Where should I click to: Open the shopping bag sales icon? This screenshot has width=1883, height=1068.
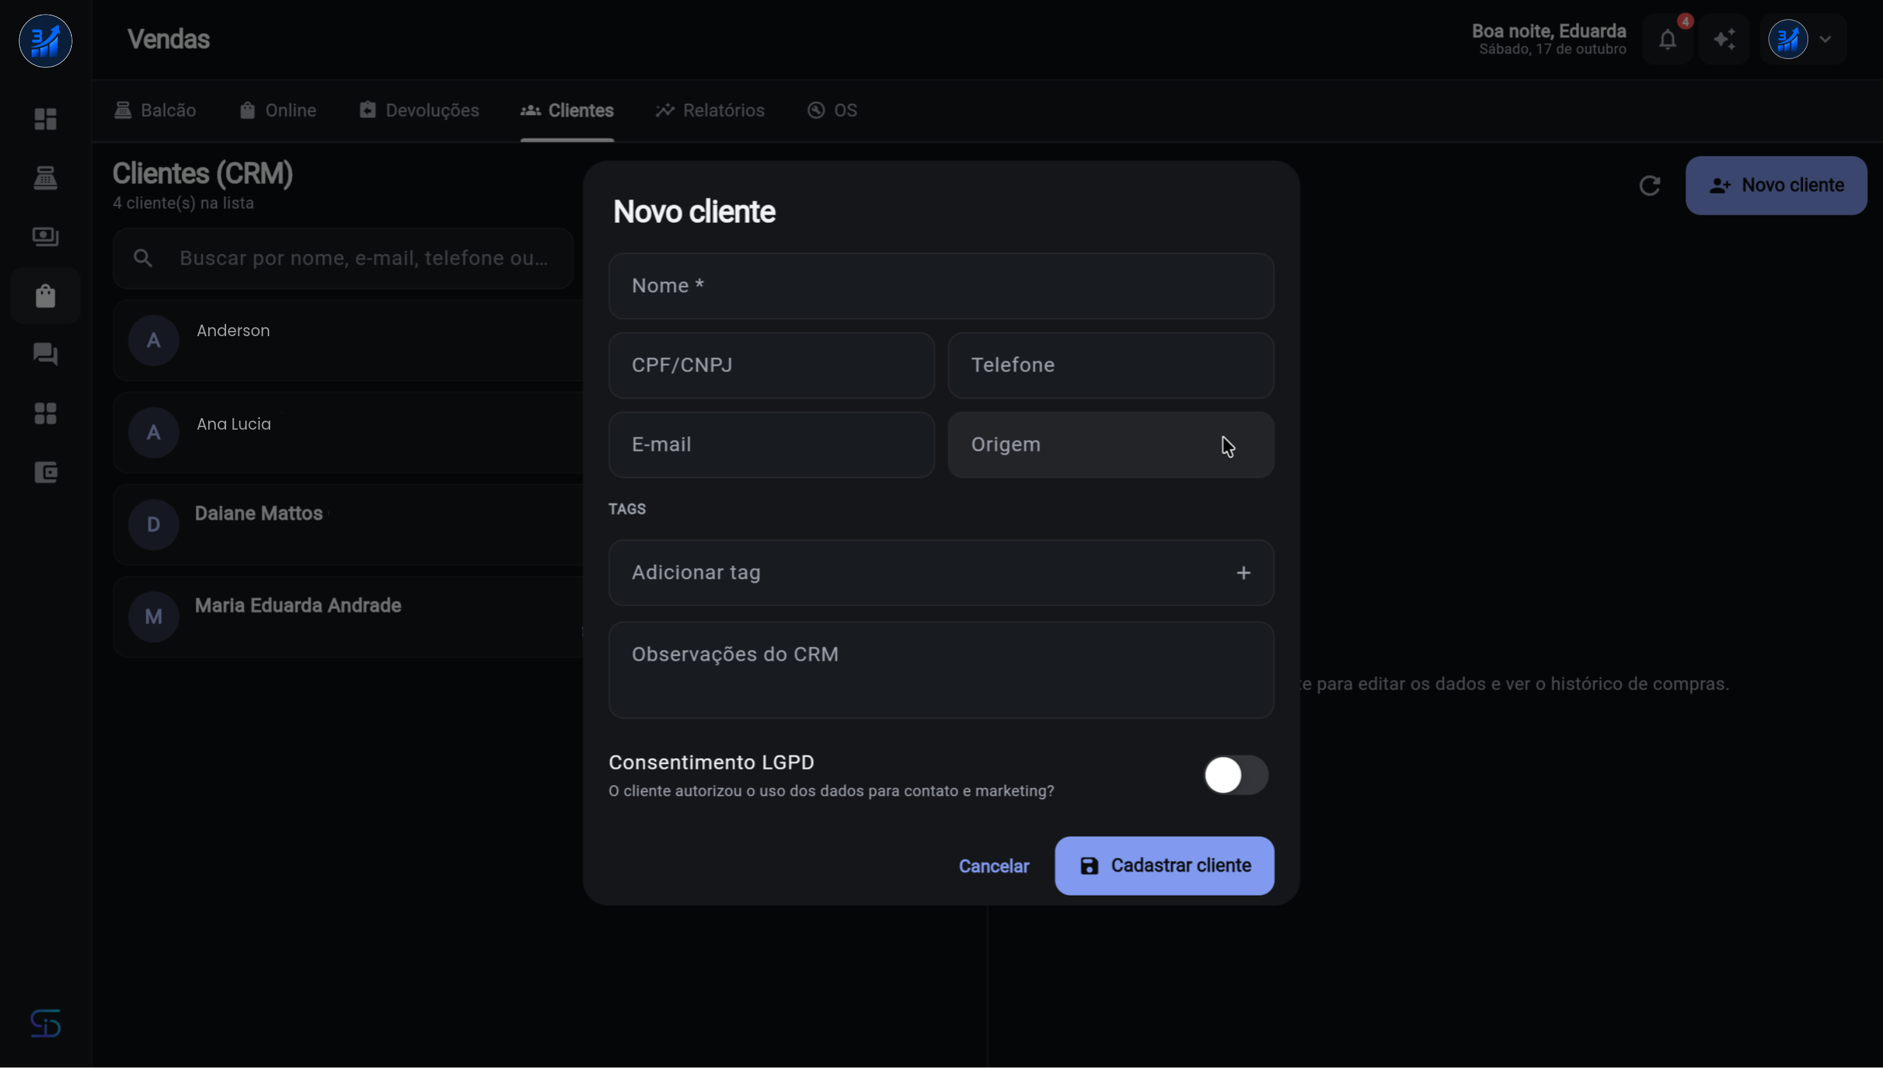point(45,296)
